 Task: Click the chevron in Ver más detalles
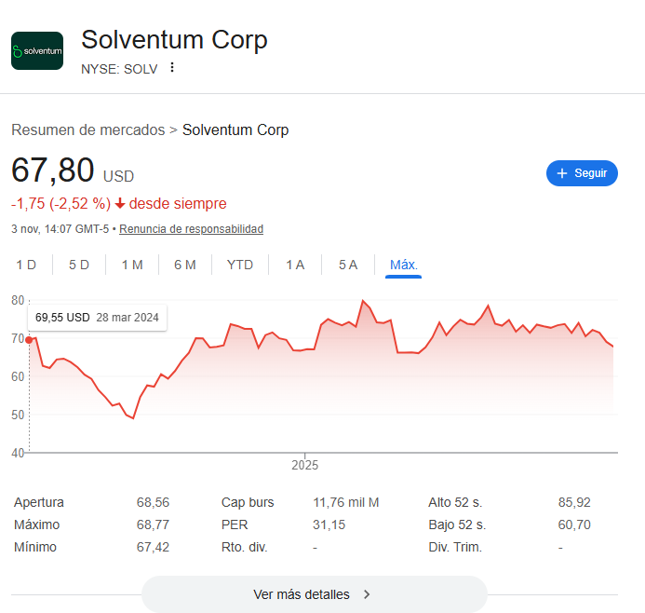[x=367, y=594]
